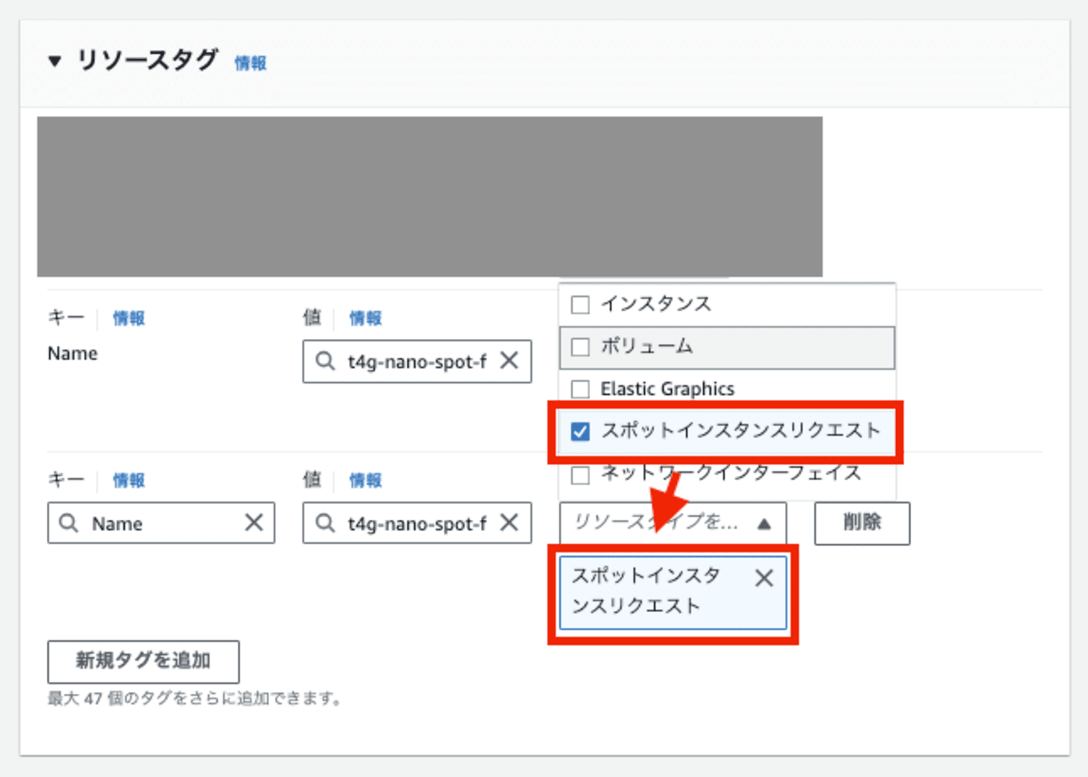Uncheck スポットインスタンスリクエスト option
The height and width of the screenshot is (777, 1088).
tap(580, 432)
